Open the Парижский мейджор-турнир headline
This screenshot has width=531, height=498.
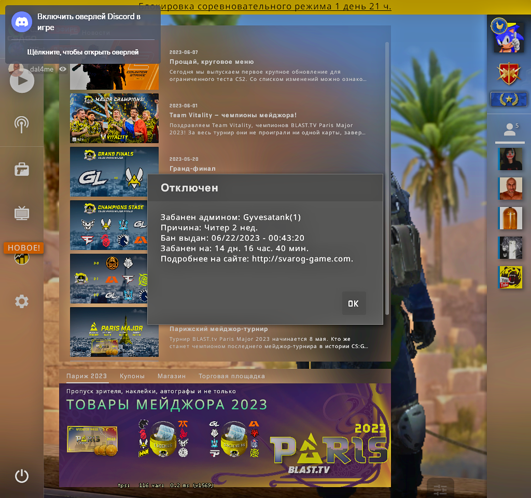point(218,329)
